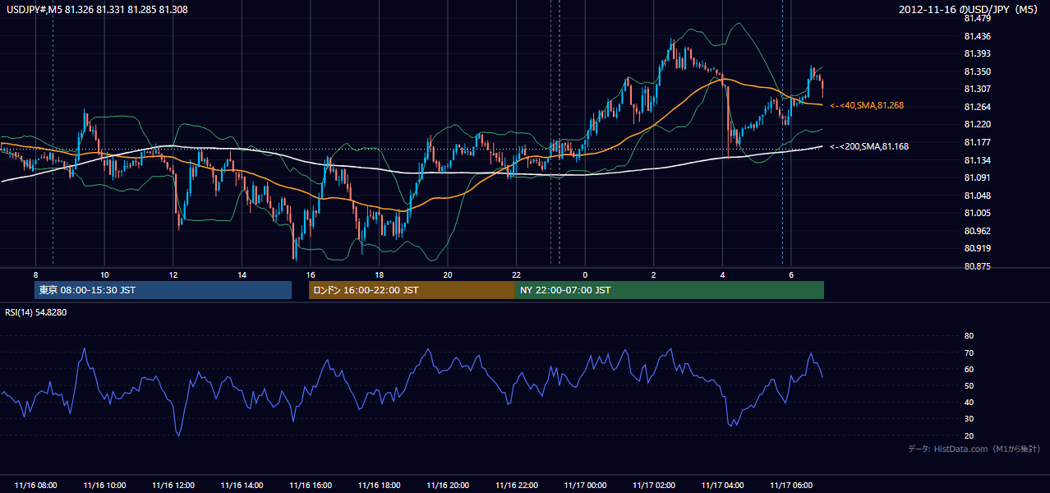
Task: Click RSI axis level 60
Action: pos(969,369)
